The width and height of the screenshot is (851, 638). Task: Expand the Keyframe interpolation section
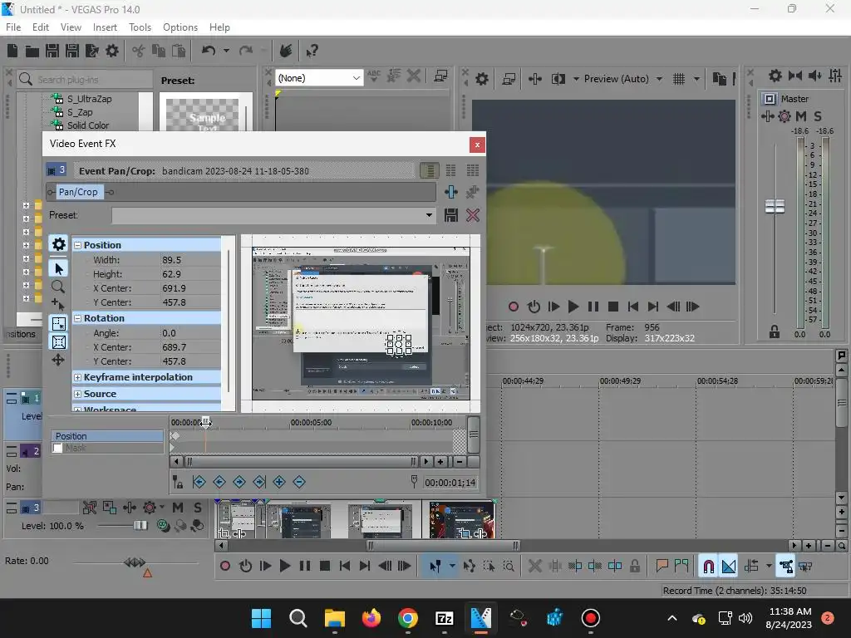click(77, 378)
